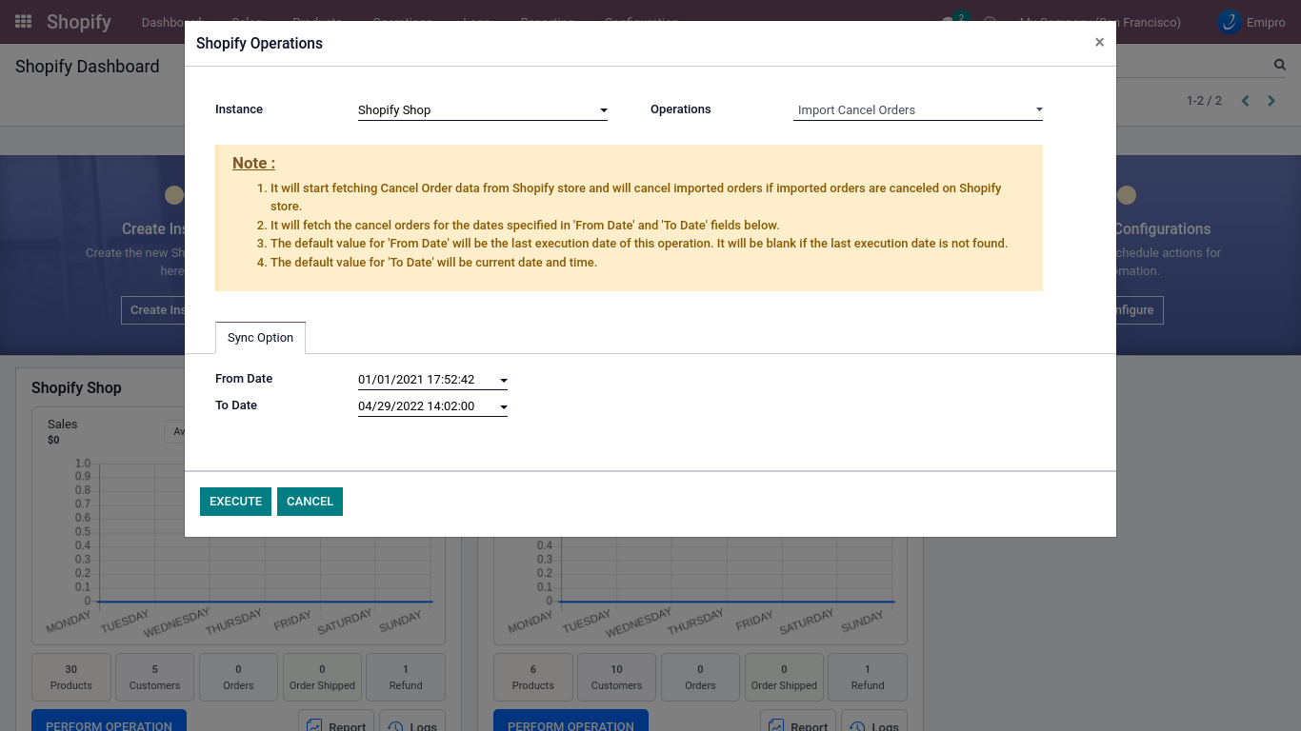Image resolution: width=1301 pixels, height=731 pixels.
Task: Select the Sync Option tab
Action: (260, 338)
